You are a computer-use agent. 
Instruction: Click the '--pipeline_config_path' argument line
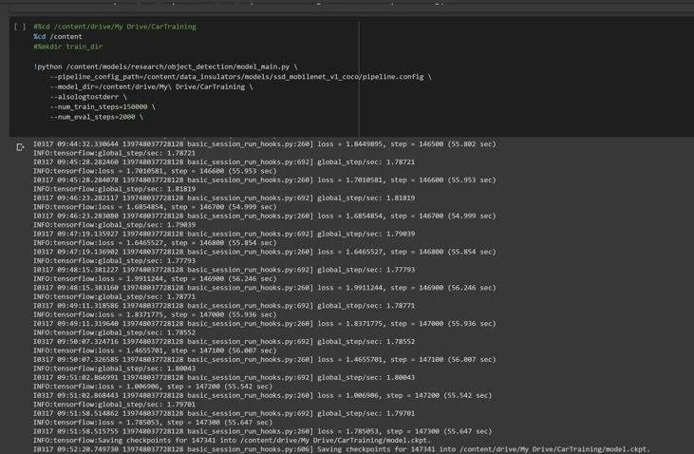pyautogui.click(x=241, y=77)
